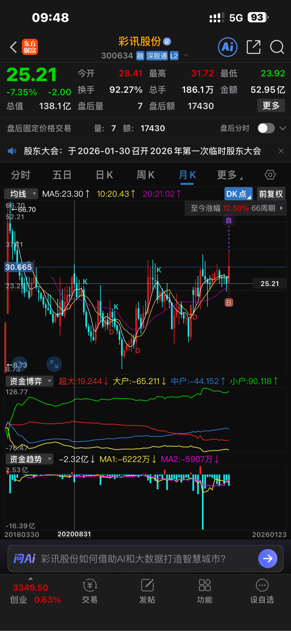Tap the 盘后固定价格交易 label
Screen dimensions: 291x631
click(39, 128)
